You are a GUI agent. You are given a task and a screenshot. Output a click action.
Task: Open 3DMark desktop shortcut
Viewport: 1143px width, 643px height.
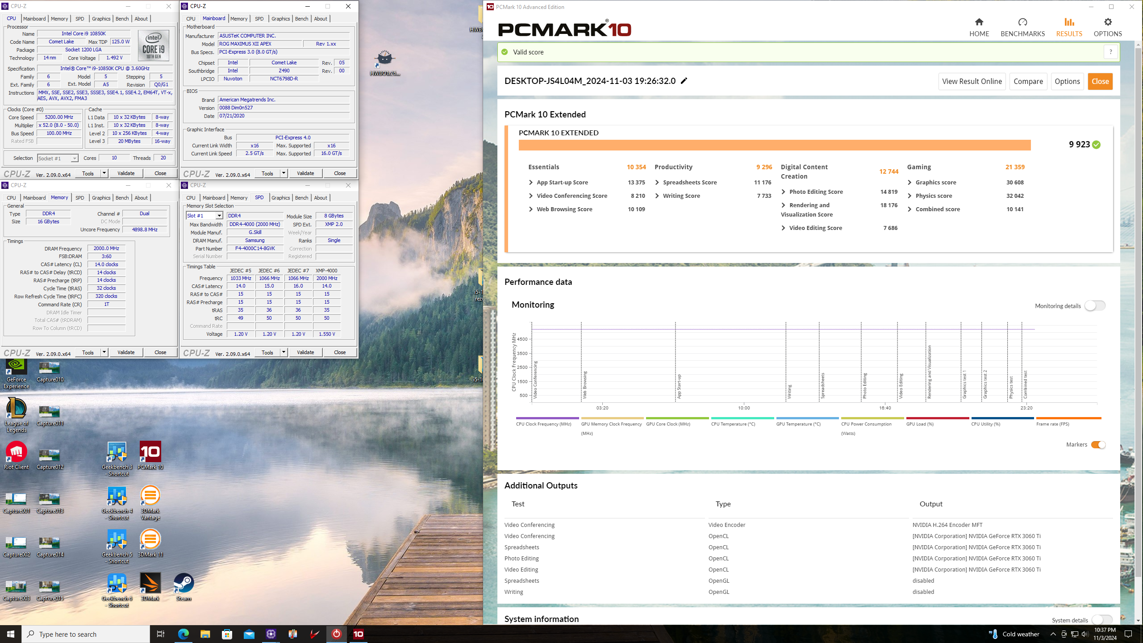150,587
